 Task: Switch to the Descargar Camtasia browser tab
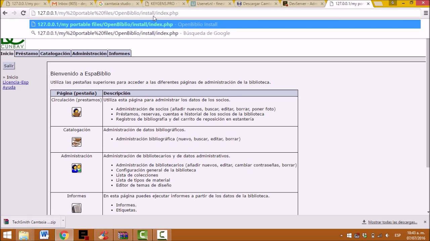257,4
